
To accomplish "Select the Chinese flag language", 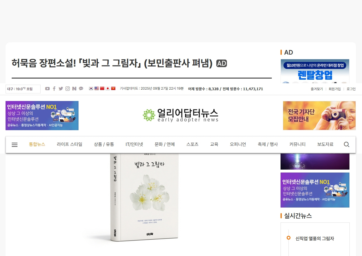I will [x=102, y=88].
